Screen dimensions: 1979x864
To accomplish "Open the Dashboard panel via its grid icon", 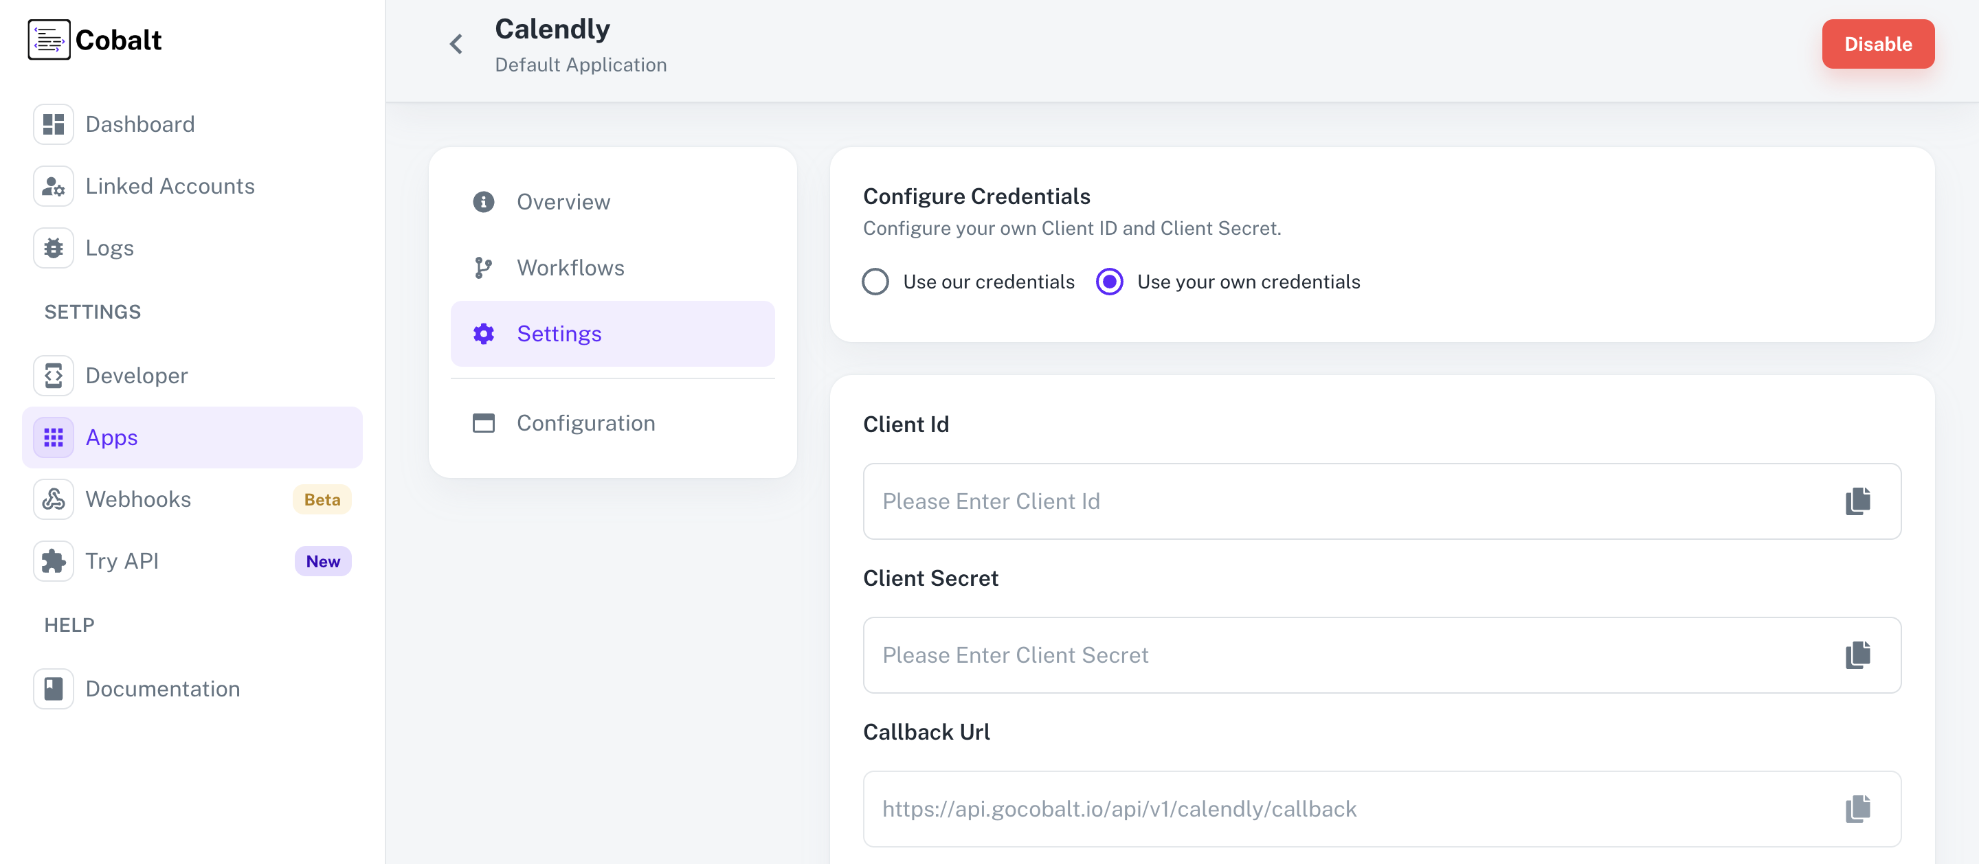I will (x=53, y=124).
